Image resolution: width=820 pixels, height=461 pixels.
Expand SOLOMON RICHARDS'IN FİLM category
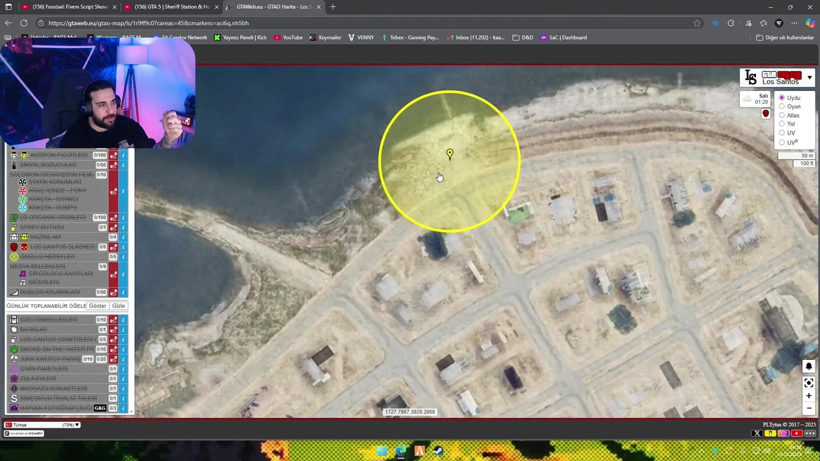pyautogui.click(x=51, y=174)
